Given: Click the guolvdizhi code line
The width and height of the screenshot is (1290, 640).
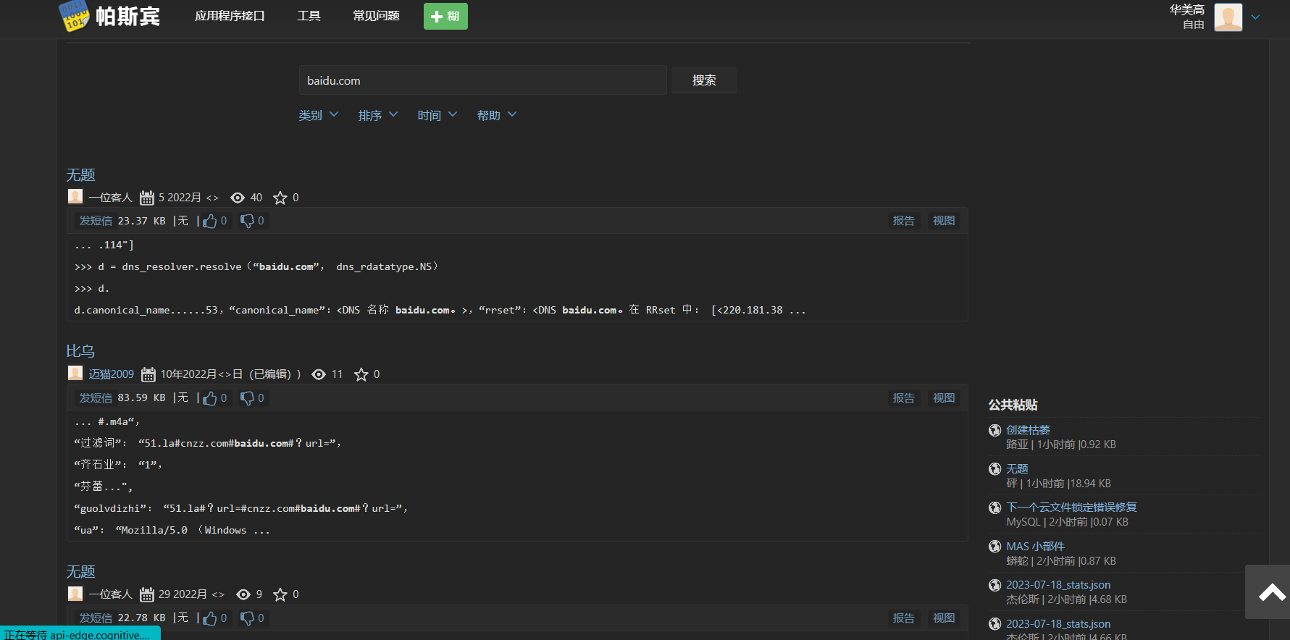Looking at the screenshot, I should (241, 509).
